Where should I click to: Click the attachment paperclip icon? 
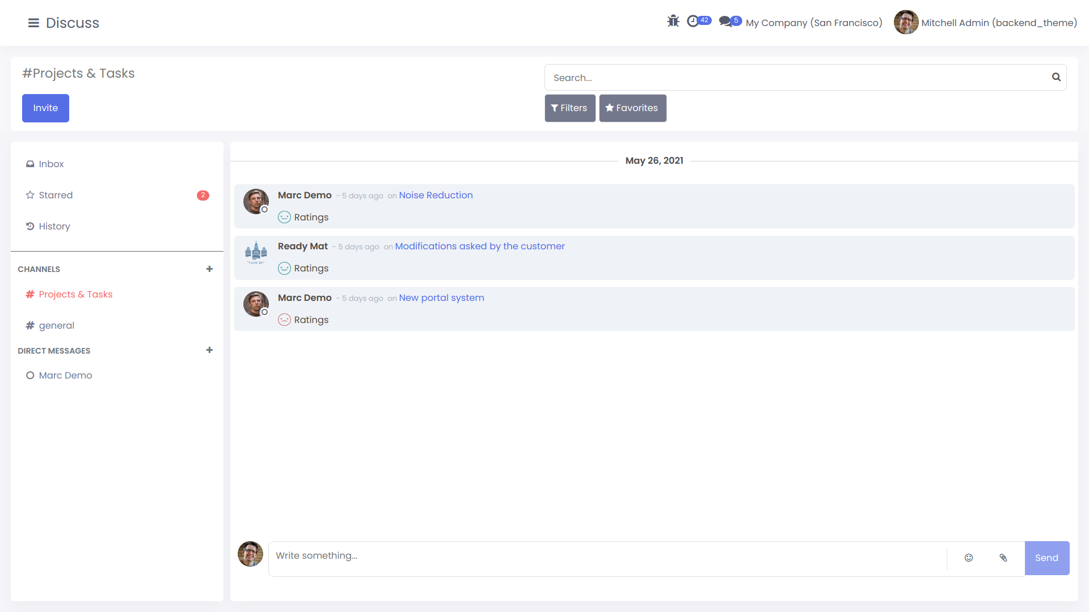point(1003,558)
